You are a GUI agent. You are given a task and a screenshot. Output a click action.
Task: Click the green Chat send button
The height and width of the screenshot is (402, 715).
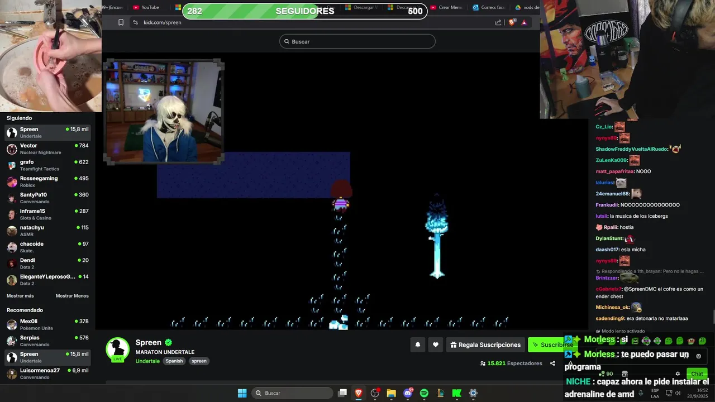[697, 374]
